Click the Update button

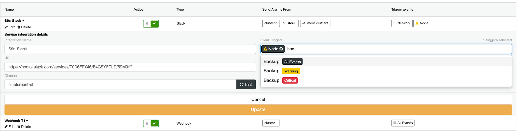(258, 109)
